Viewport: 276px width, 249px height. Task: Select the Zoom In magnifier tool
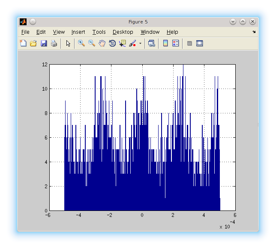click(81, 43)
